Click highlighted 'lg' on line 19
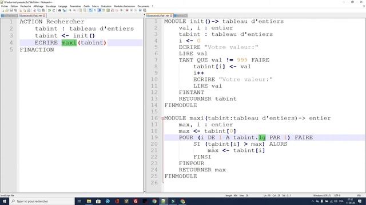This screenshot has width=366, height=205. pyautogui.click(x=262, y=138)
